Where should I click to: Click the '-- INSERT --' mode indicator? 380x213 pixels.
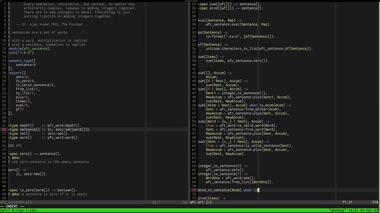[12, 206]
